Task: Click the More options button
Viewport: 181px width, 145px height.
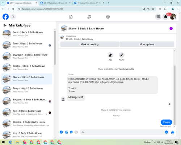Action: (147, 44)
